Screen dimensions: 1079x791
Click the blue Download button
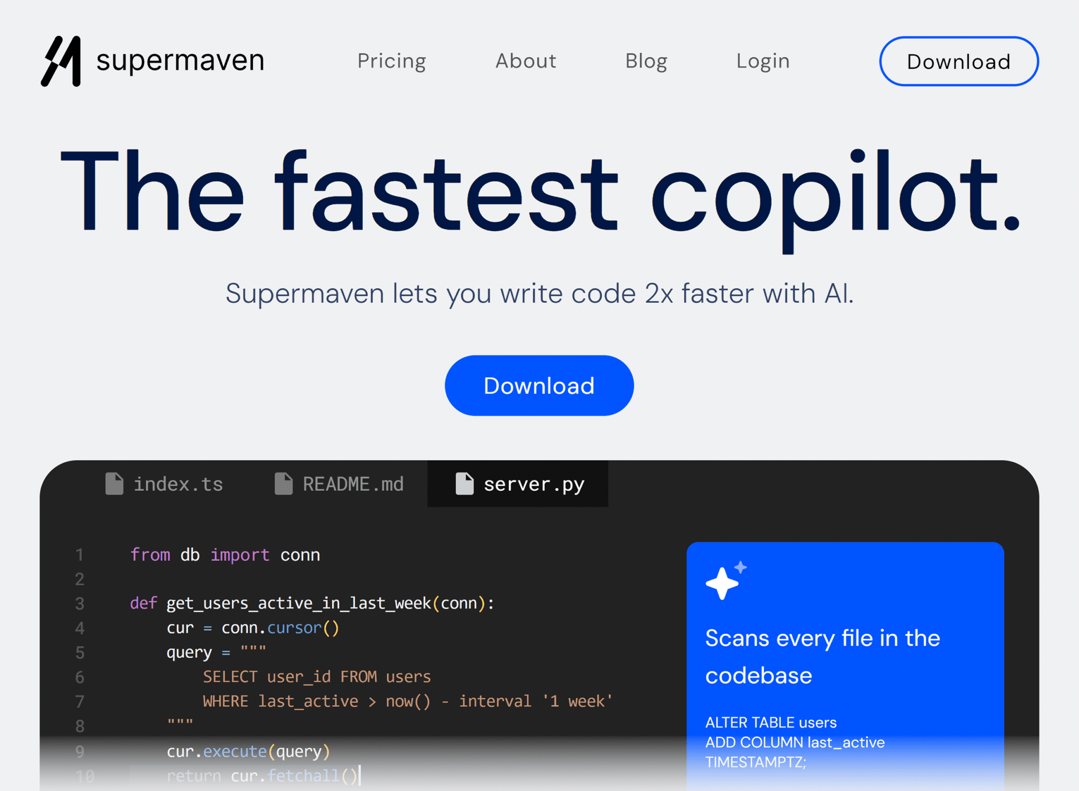539,386
